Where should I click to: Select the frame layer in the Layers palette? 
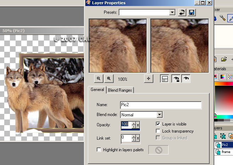click(226, 152)
